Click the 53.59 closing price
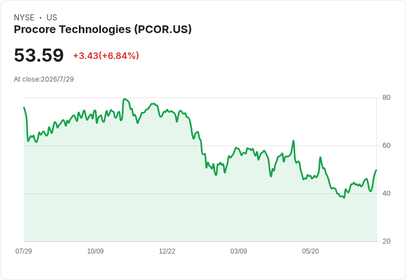This screenshot has height=280, width=406. pos(39,55)
